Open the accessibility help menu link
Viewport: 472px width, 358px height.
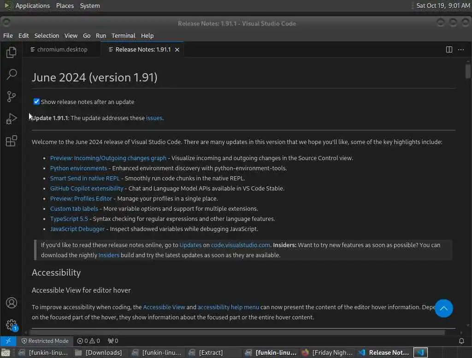228,307
